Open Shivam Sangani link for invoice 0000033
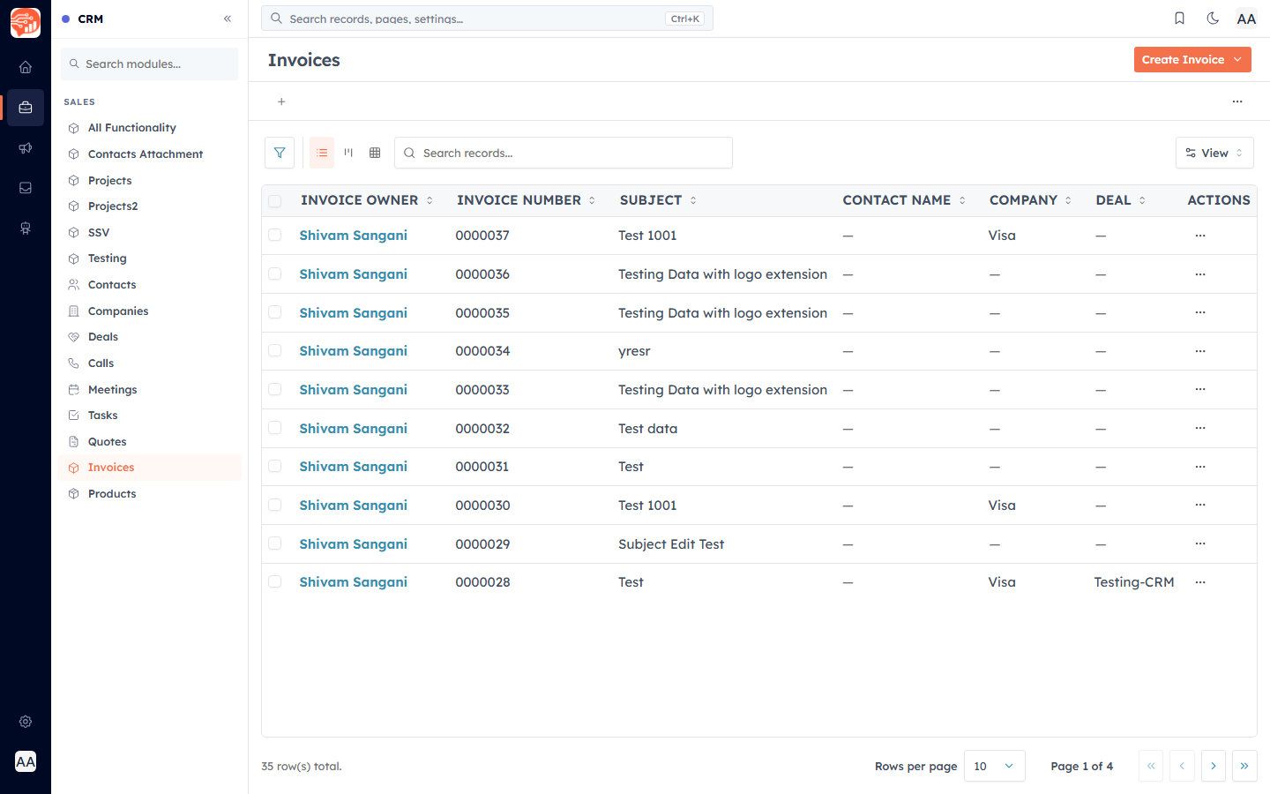Viewport: 1270px width, 794px height. [353, 390]
